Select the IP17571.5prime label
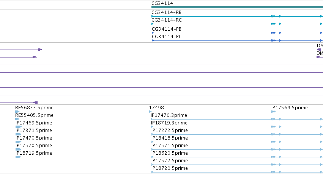 tap(170, 146)
